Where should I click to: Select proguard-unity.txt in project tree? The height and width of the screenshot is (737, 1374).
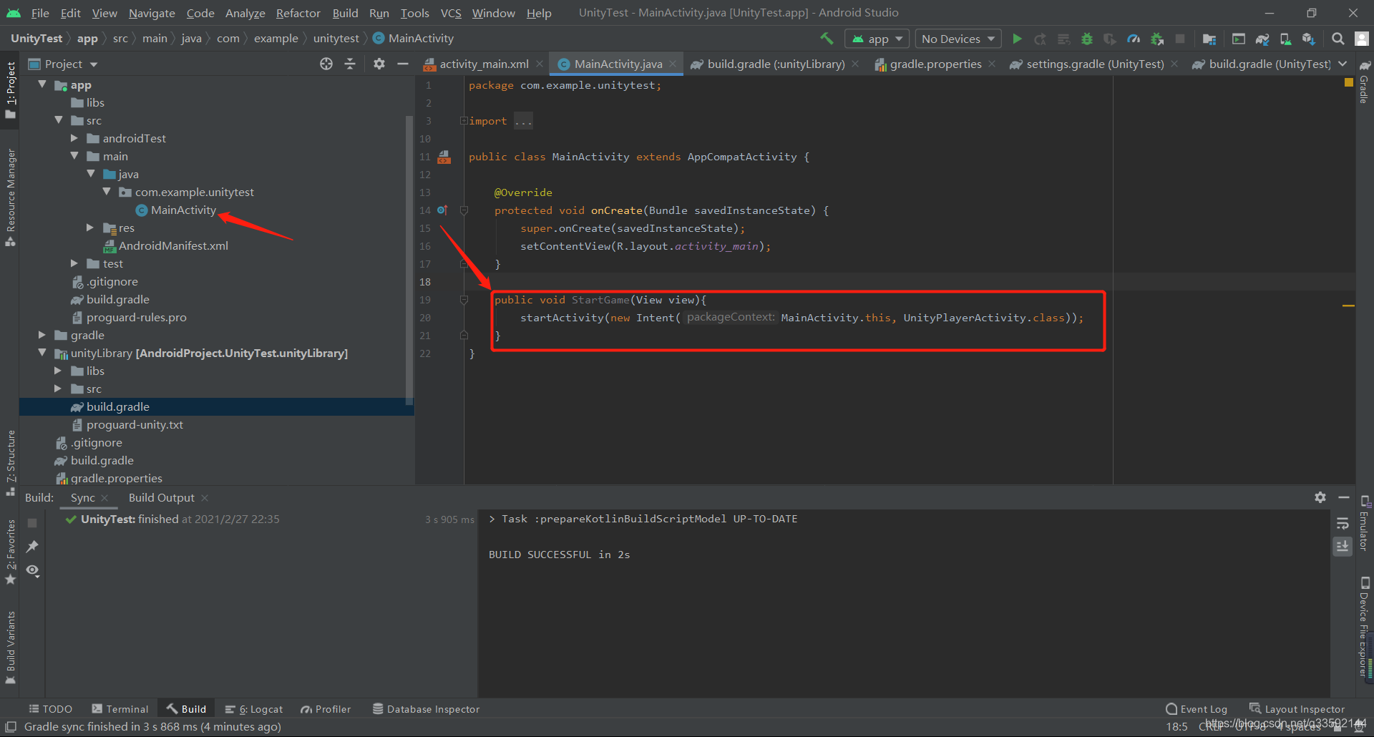[x=135, y=424]
